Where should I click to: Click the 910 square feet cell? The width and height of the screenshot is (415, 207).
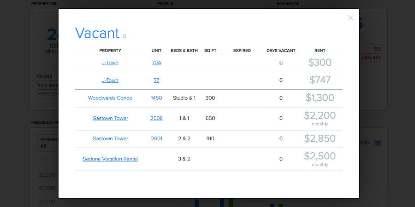point(210,138)
